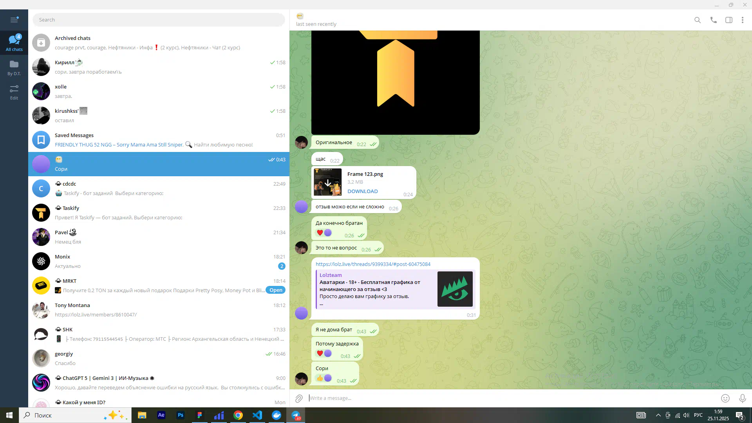Switch to the All chats folder
Viewport: 752px width, 423px height.
pos(14,42)
